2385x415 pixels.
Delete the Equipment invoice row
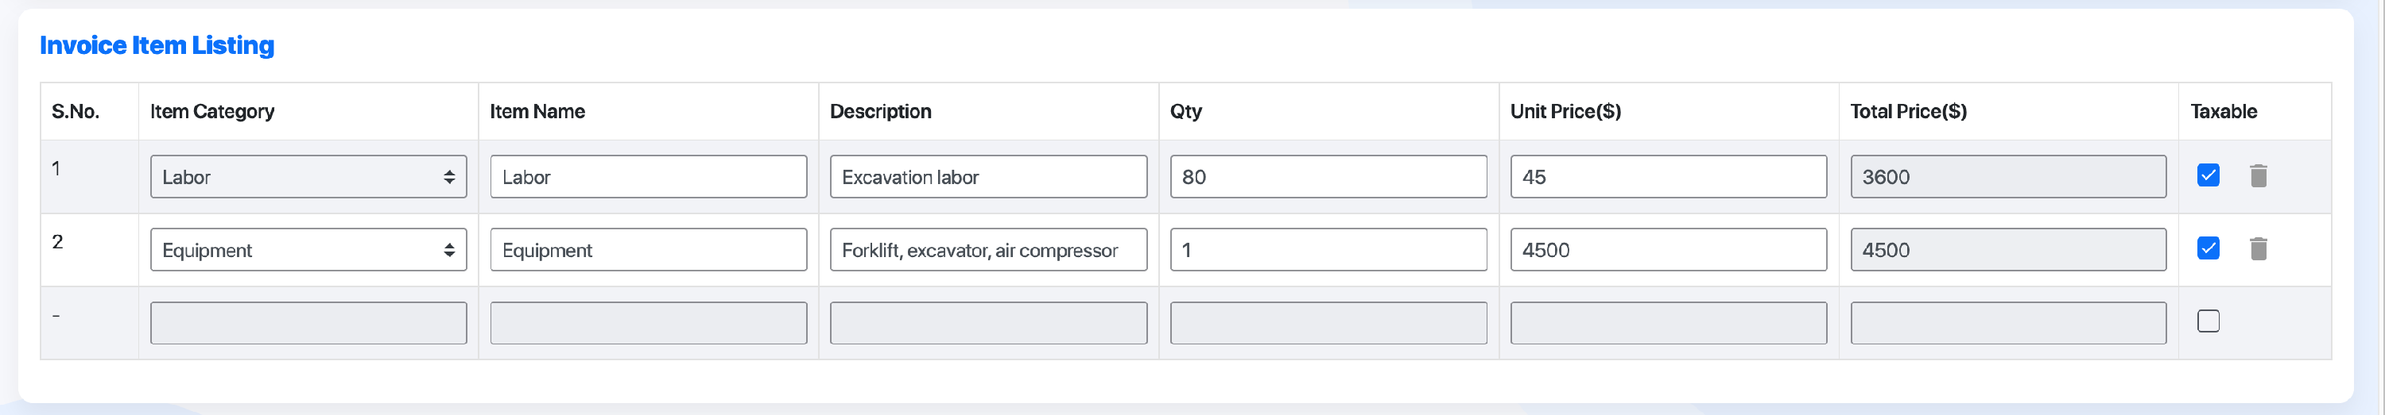(2258, 248)
